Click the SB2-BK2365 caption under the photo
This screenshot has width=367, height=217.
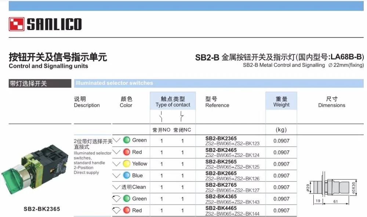coord(42,209)
